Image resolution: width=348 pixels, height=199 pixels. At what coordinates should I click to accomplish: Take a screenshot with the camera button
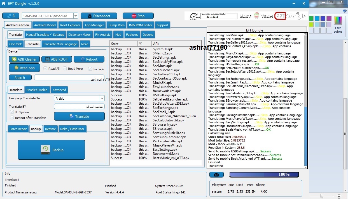coord(216,175)
